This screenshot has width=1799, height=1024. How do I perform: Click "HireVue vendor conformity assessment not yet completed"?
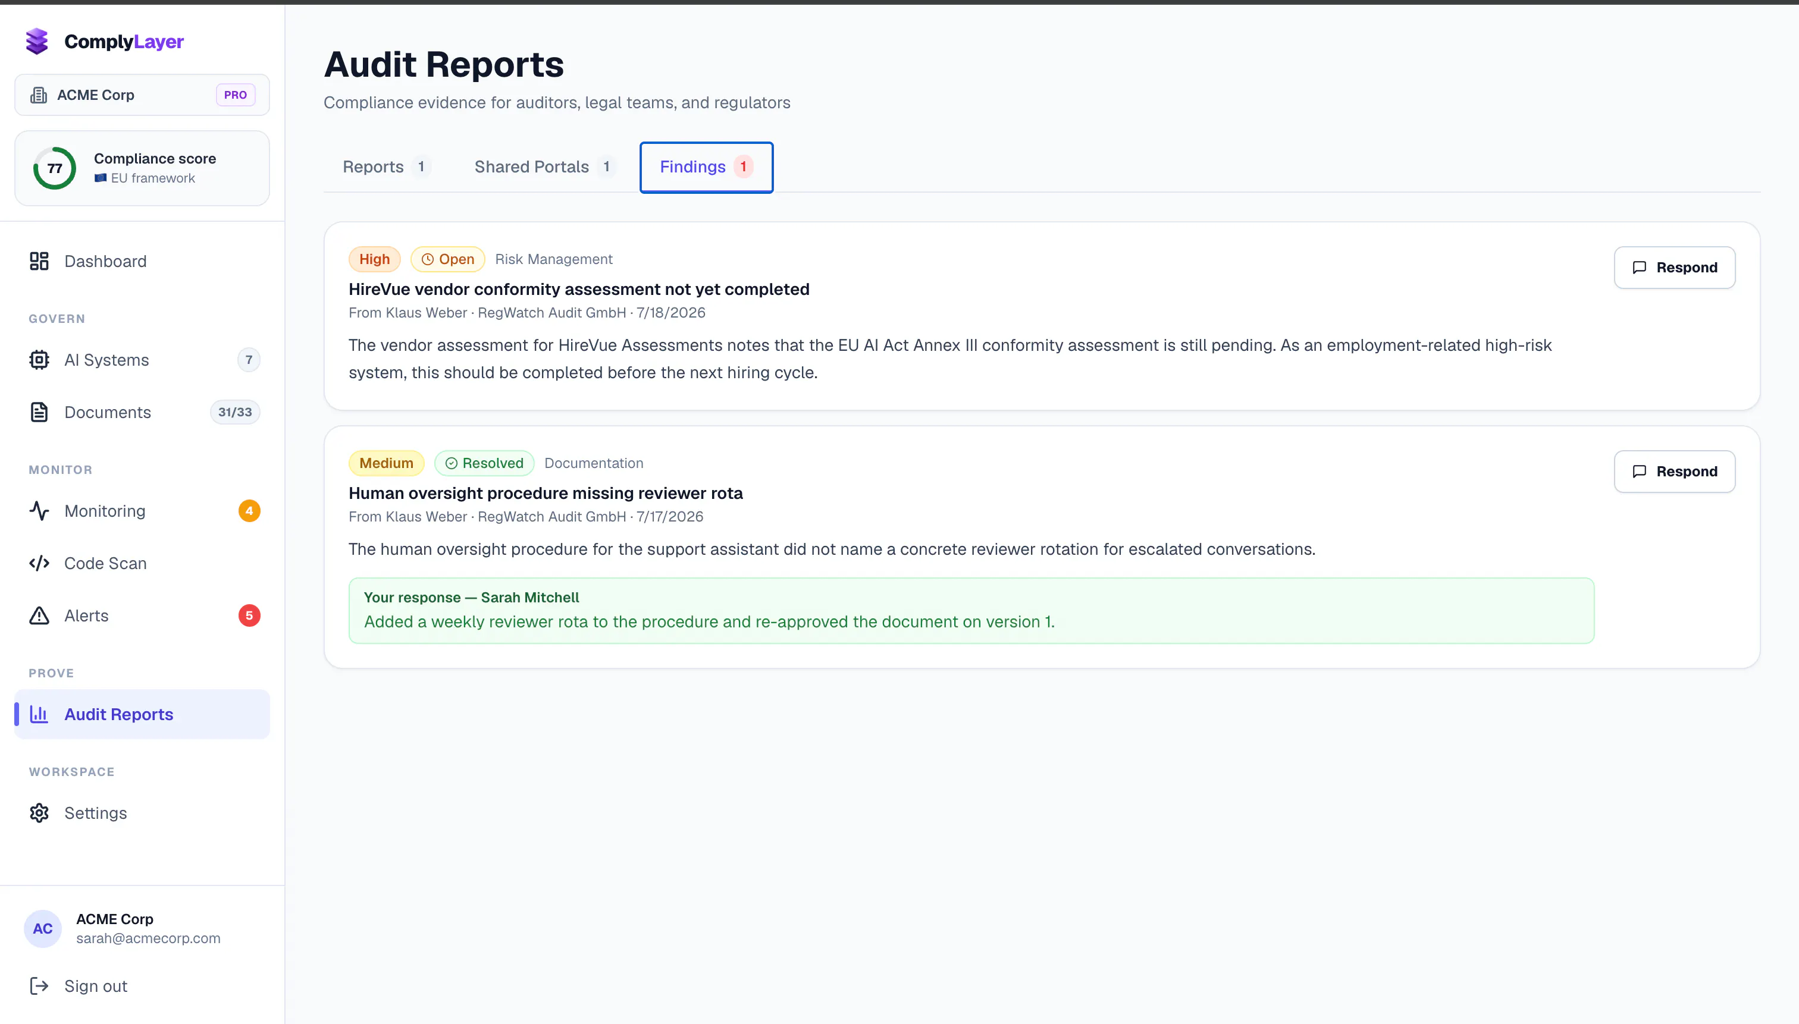click(x=579, y=289)
